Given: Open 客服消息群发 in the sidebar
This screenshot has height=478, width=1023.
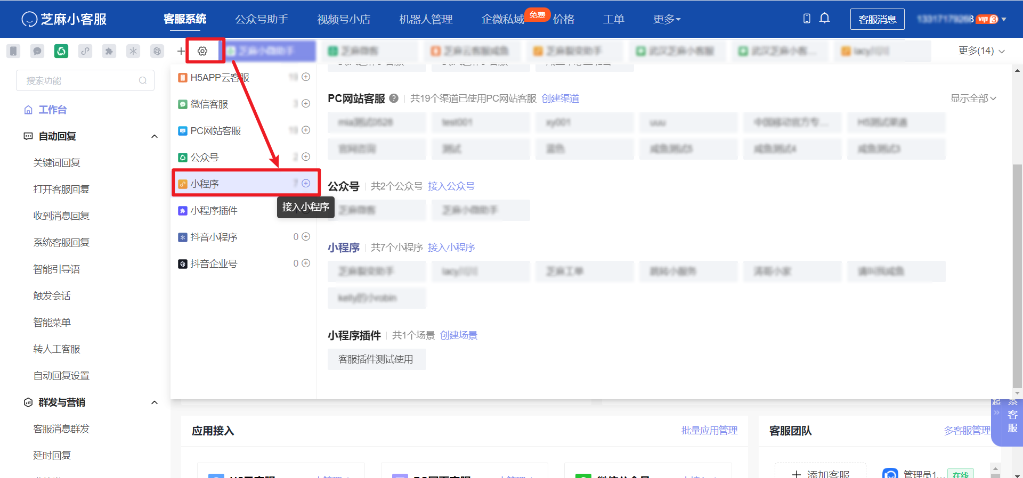Looking at the screenshot, I should (x=61, y=429).
